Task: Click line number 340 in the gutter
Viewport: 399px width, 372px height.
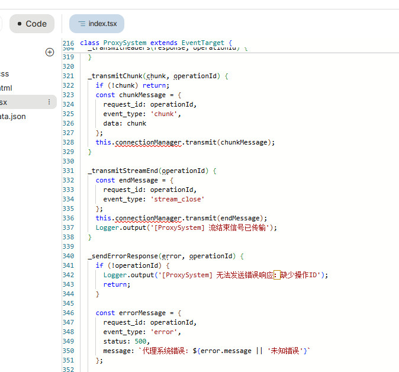Action: tap(68, 256)
